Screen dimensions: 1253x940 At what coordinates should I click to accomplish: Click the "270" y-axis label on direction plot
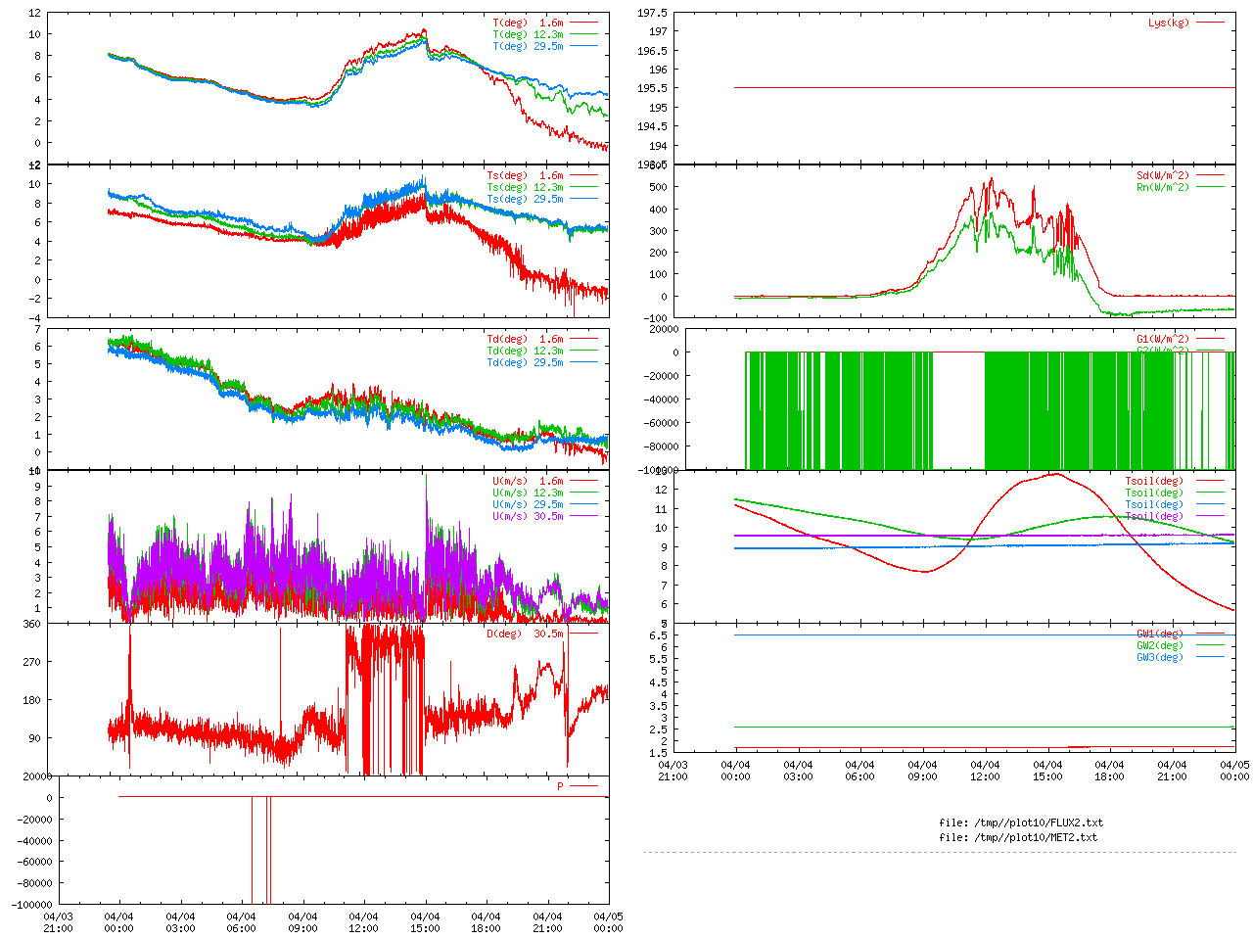32,663
